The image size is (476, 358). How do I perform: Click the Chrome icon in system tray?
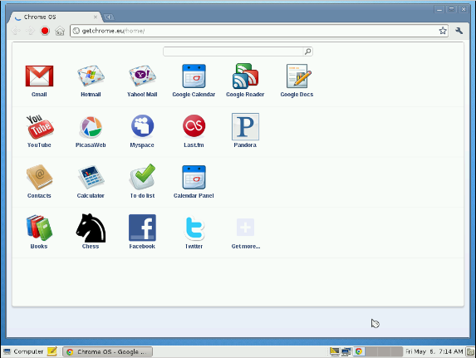(x=359, y=351)
